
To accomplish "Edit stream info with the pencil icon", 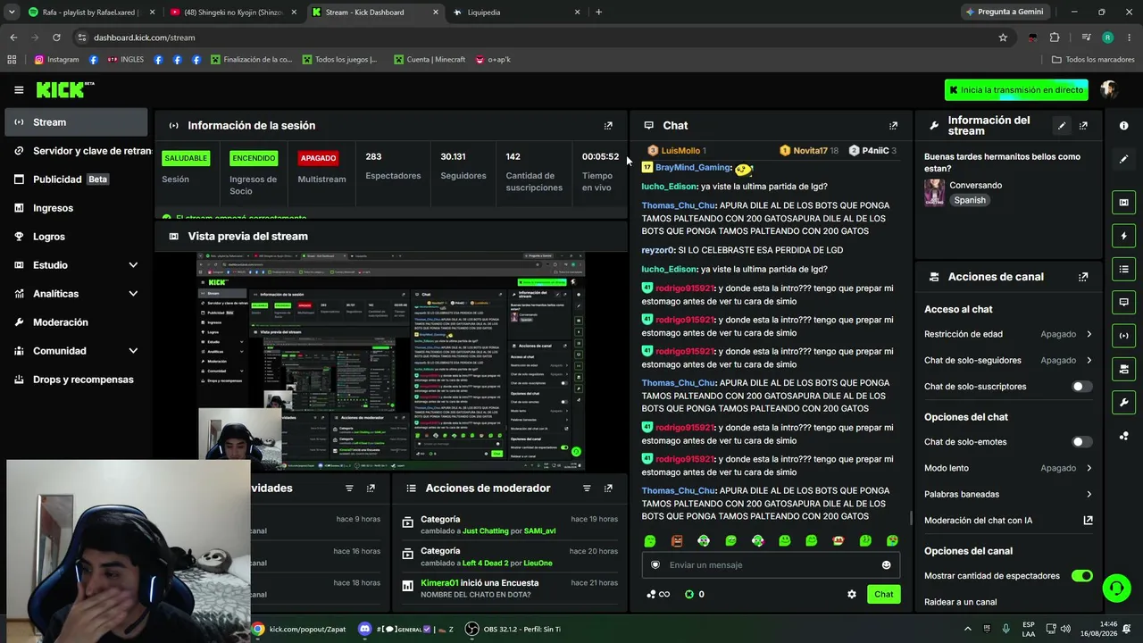I will tap(1062, 126).
